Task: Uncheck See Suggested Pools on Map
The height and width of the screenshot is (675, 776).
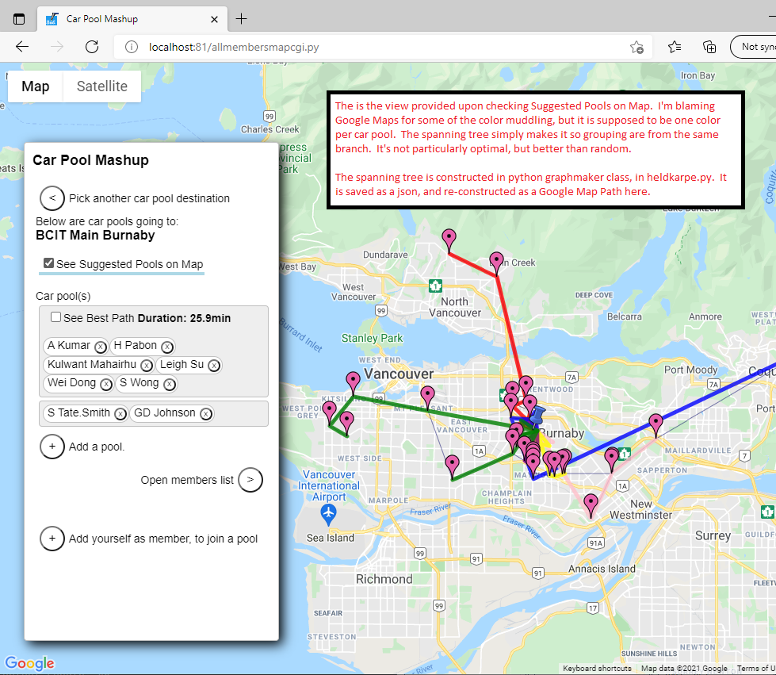Action: click(x=48, y=263)
